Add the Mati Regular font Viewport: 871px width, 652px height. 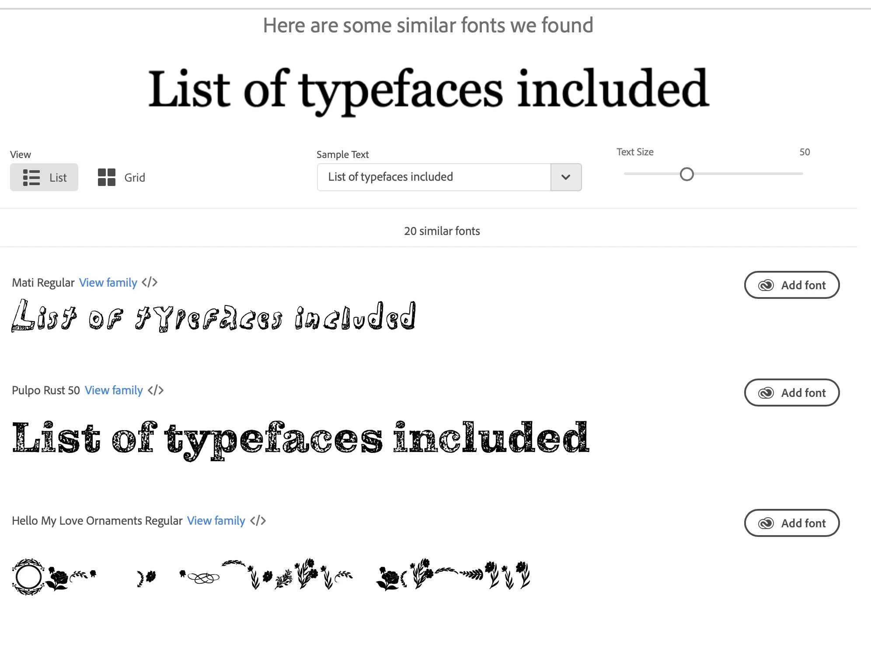point(792,285)
